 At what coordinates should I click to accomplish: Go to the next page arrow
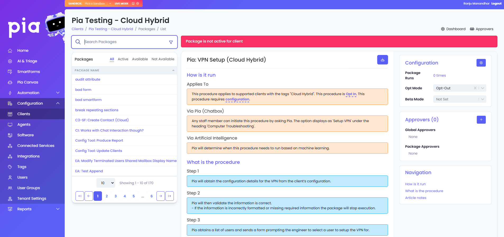(161, 196)
